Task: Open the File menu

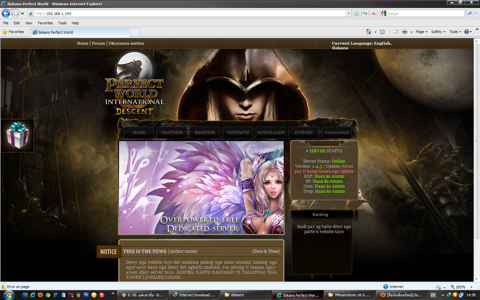Action: 6,23
